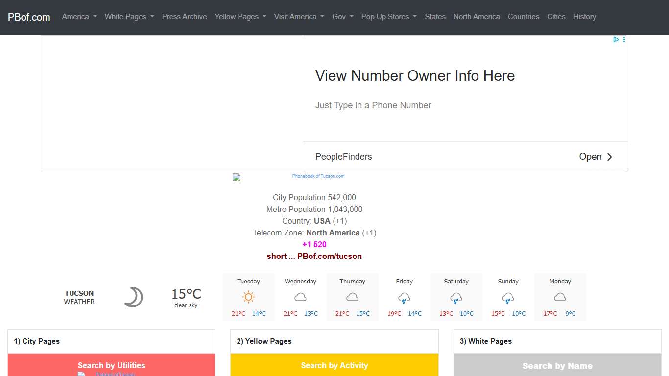669x376 pixels.
Task: Click the AdChoices triangle icon
Action: coord(616,40)
